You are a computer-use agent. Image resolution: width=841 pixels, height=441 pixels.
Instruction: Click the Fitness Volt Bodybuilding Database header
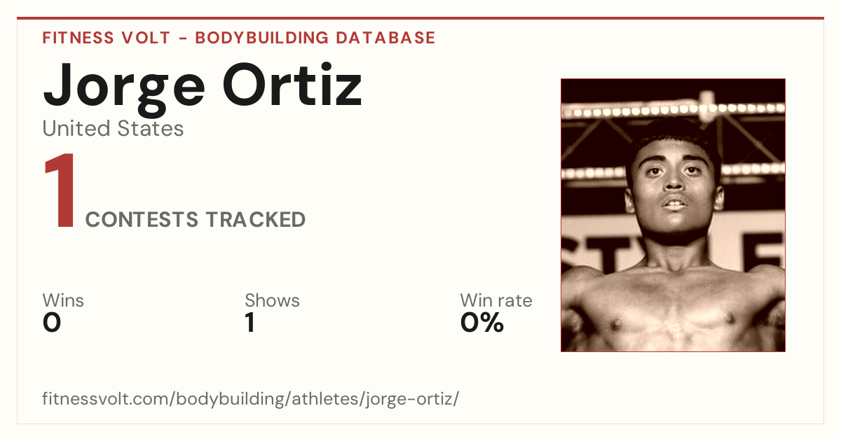[239, 38]
